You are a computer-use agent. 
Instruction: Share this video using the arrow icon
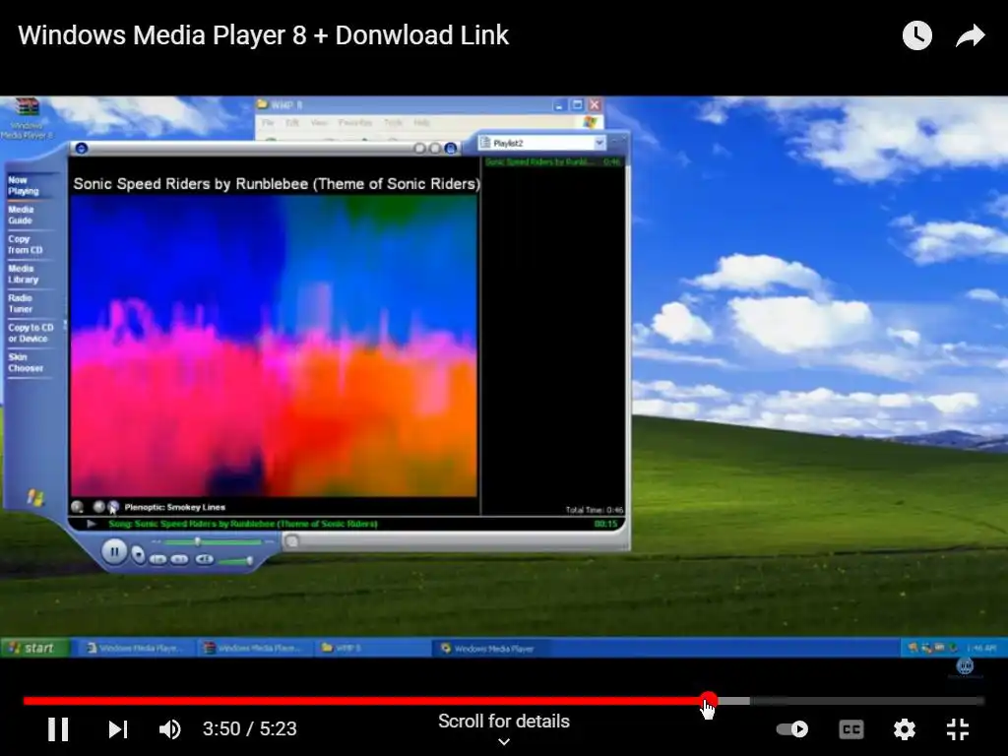[x=970, y=35]
